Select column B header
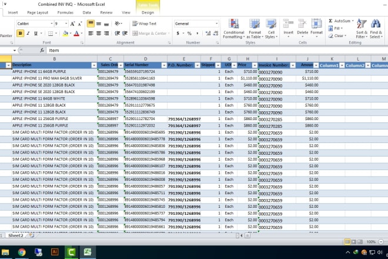 tap(55, 59)
